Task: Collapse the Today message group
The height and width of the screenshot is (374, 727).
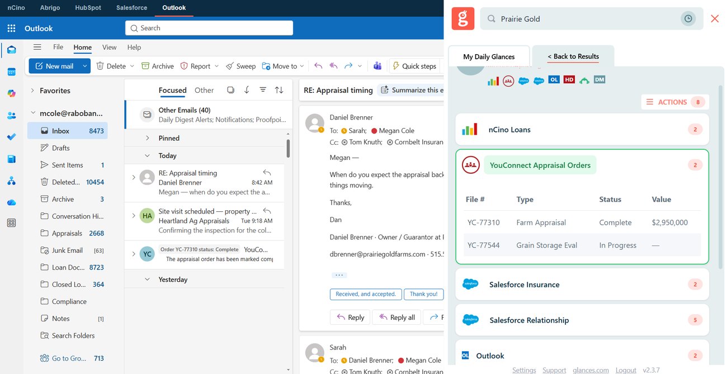Action: (x=148, y=156)
